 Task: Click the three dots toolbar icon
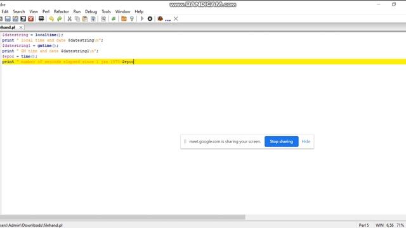pos(167,20)
